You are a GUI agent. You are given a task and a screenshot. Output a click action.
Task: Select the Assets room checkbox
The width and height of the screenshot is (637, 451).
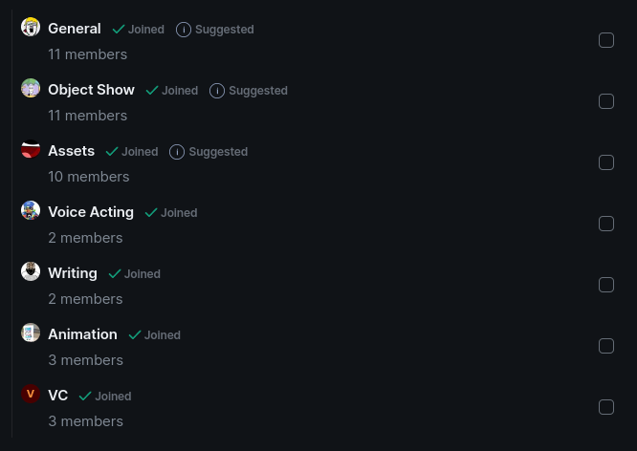[x=606, y=162]
